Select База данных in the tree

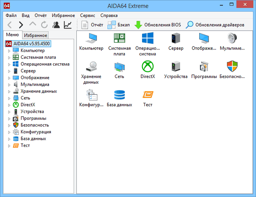pyautogui.click(x=33, y=139)
